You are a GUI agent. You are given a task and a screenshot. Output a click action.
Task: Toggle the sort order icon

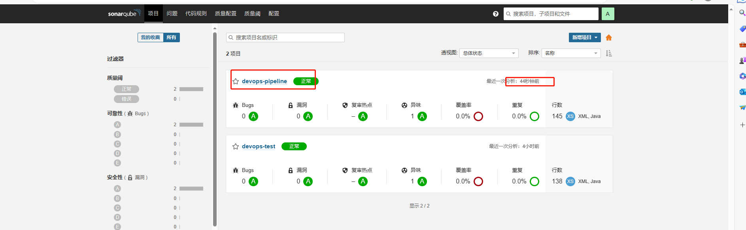click(609, 53)
